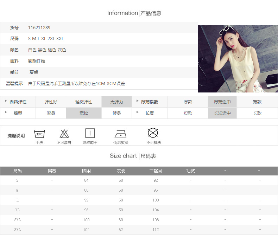
Task: Click the hang to dry icon
Action: coord(90,133)
